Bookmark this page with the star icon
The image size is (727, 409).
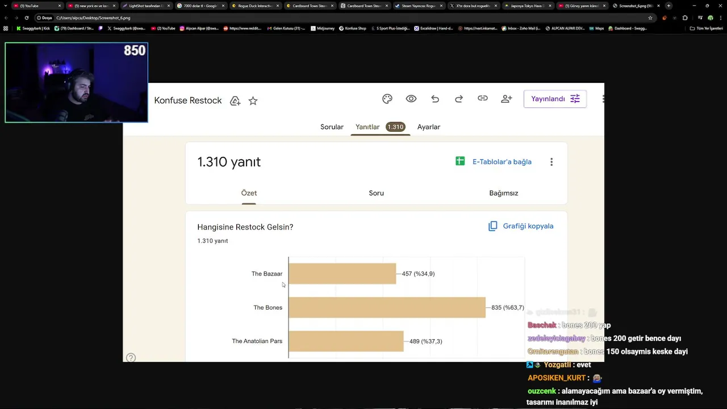[650, 18]
